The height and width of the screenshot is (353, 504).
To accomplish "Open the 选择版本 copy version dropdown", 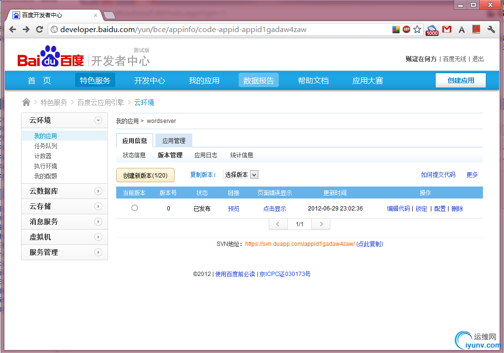I will pyautogui.click(x=241, y=175).
